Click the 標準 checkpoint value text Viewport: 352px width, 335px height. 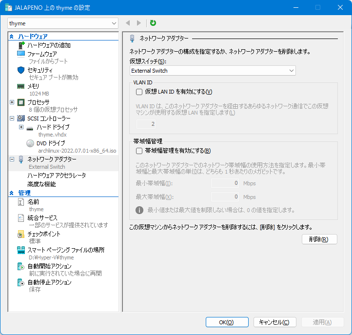pos(35,241)
